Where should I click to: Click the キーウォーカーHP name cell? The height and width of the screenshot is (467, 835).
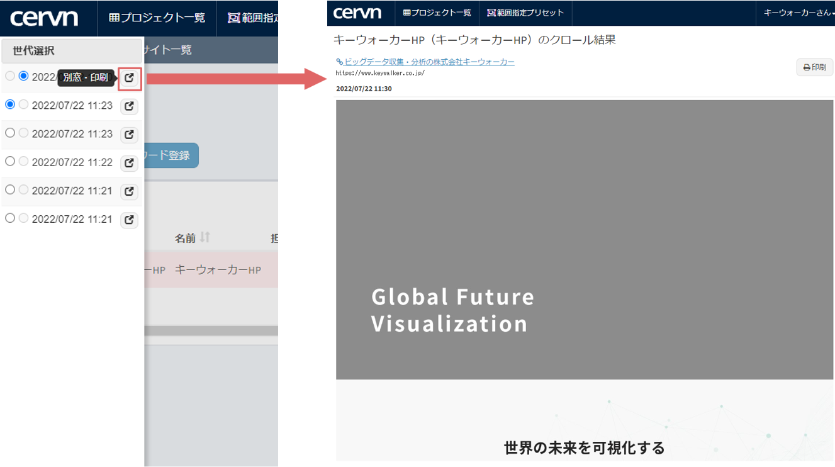click(218, 269)
